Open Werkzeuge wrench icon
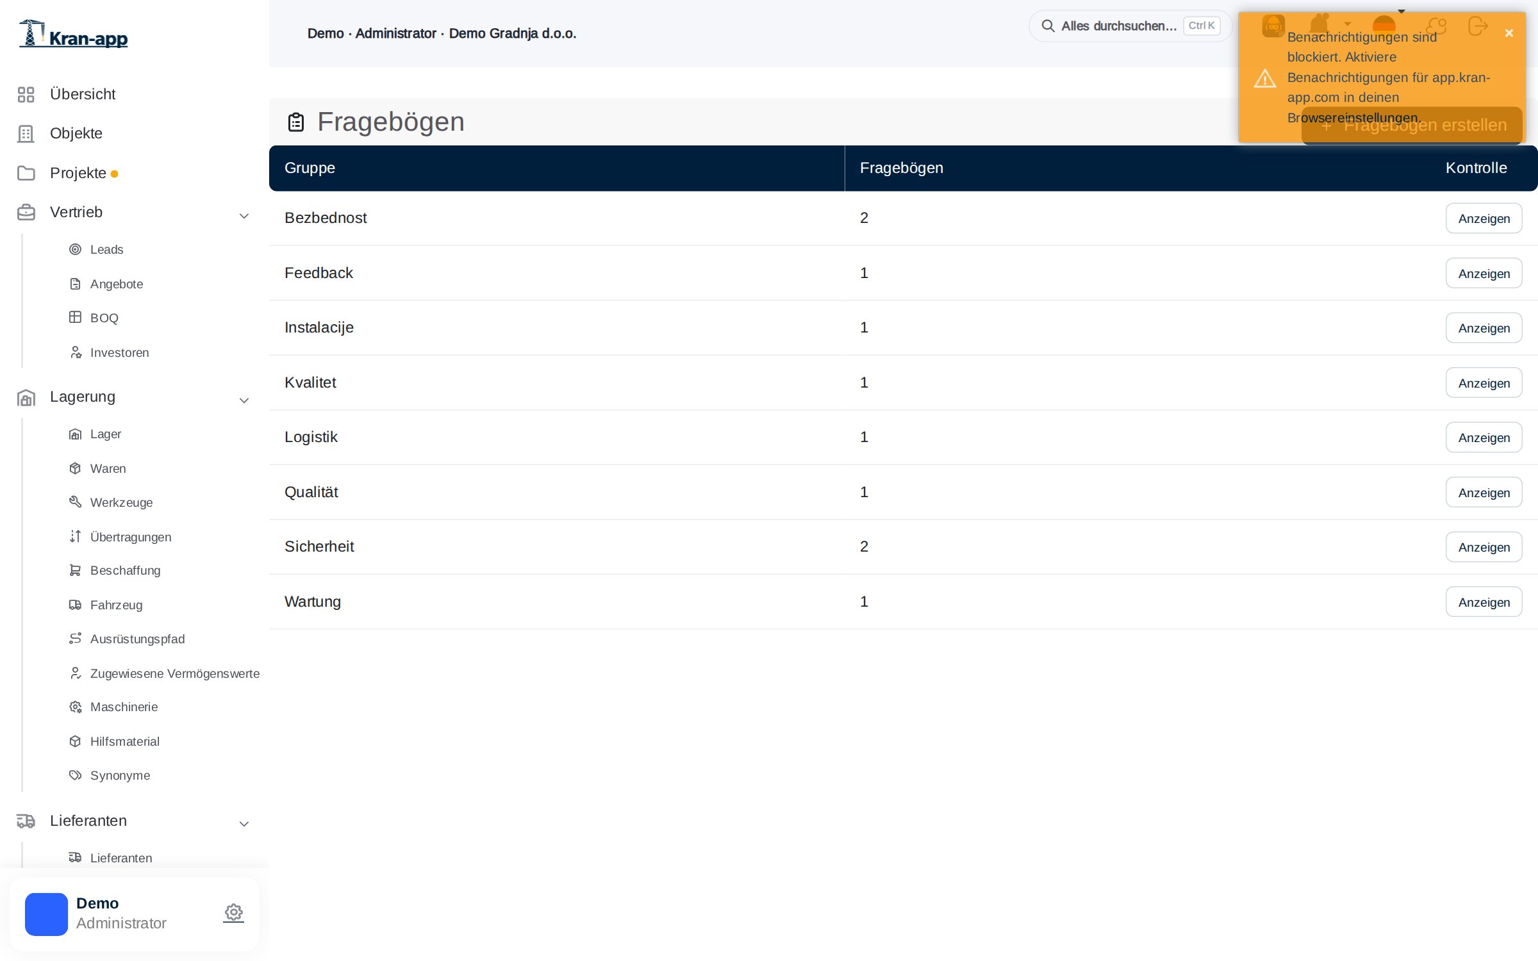1538x961 pixels. point(75,502)
